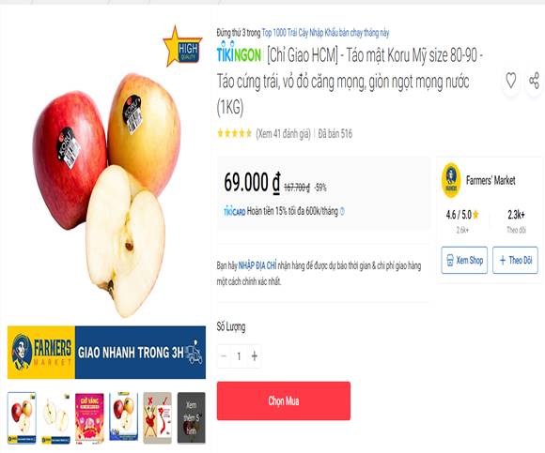This screenshot has width=545, height=453.
Task: Click the red Chọn Mua button
Action: point(284,401)
